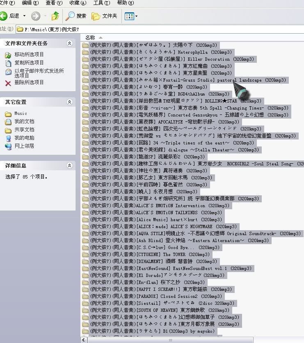Click the red X delete selected items icon
304x343 pixels.
8,83
